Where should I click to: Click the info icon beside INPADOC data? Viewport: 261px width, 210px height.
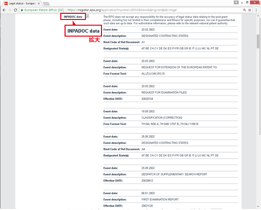coord(87,16)
